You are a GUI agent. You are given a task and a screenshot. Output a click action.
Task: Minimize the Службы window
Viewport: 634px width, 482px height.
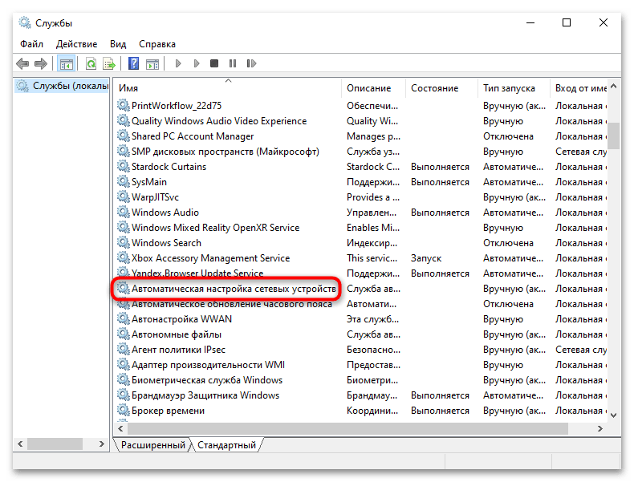[x=530, y=22]
